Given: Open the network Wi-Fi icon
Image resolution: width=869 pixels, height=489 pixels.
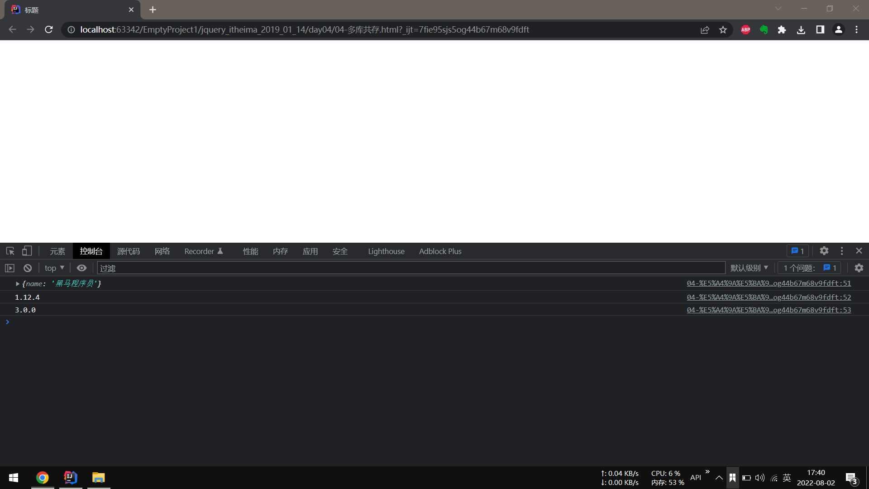Looking at the screenshot, I should (x=774, y=478).
